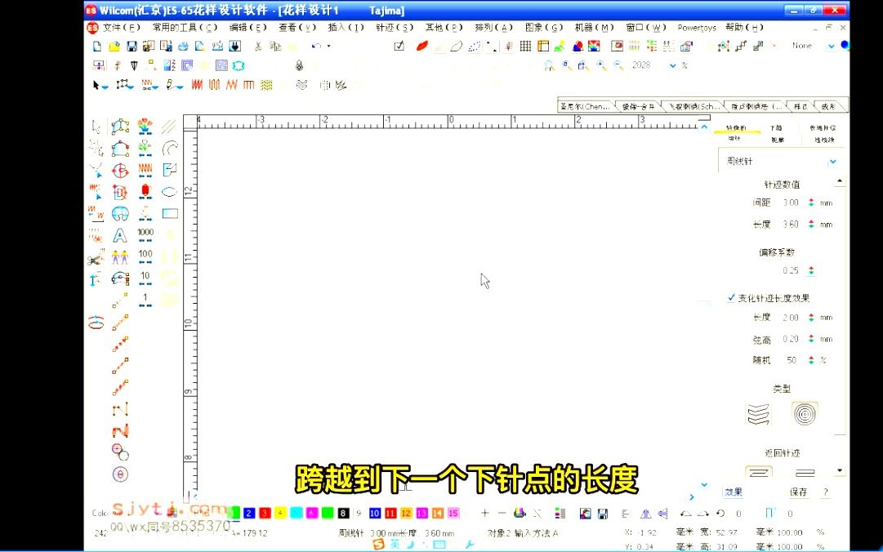Select the scissors cutting tool

96,259
